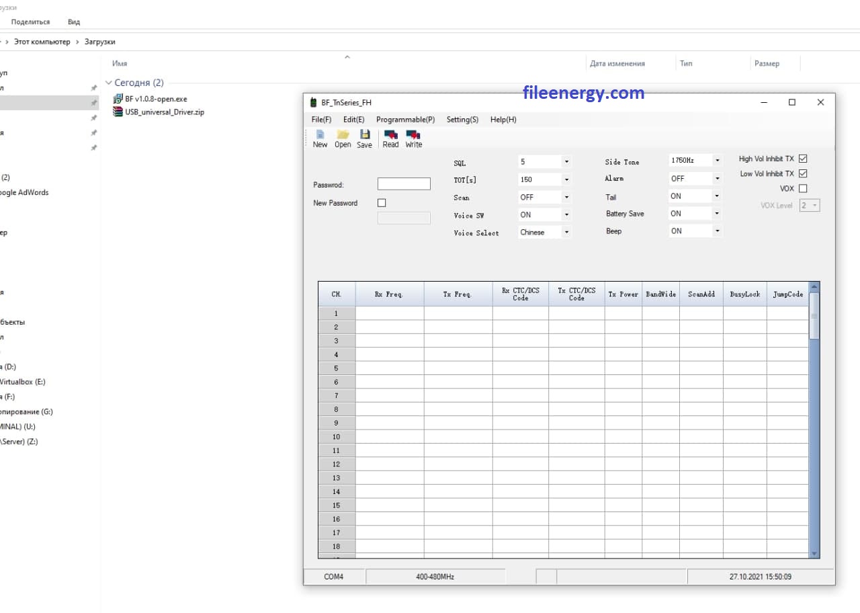
Task: Click the Save toolbar icon
Action: pos(364,138)
